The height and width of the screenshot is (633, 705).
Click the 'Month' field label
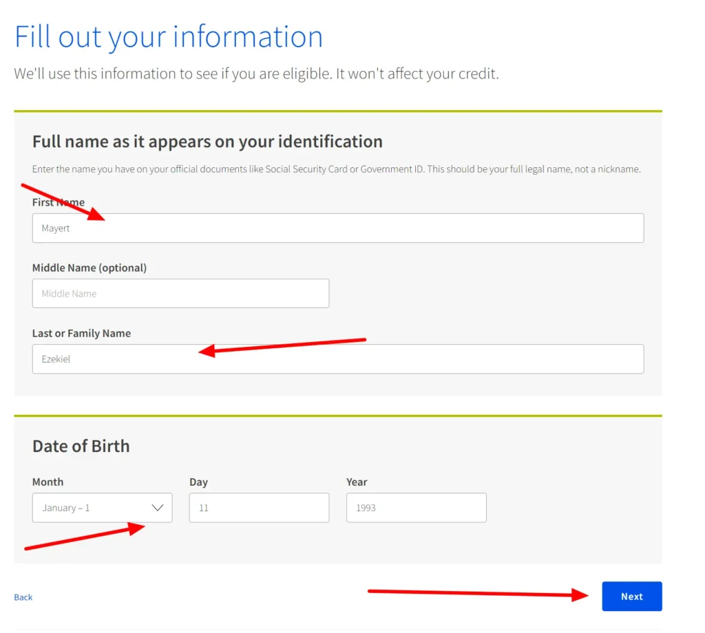click(48, 482)
